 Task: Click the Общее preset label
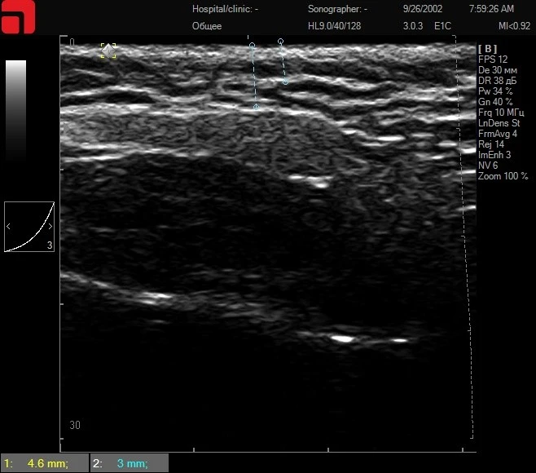(207, 26)
